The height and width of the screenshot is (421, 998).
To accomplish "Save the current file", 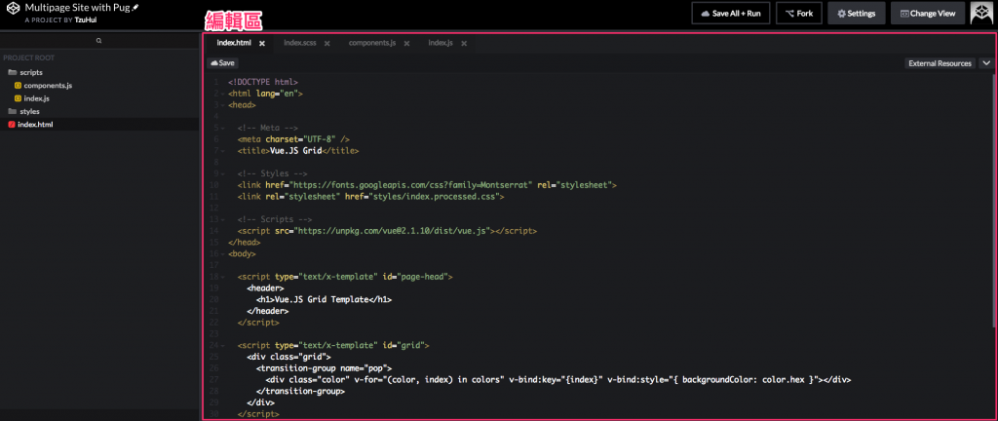I will [x=222, y=63].
